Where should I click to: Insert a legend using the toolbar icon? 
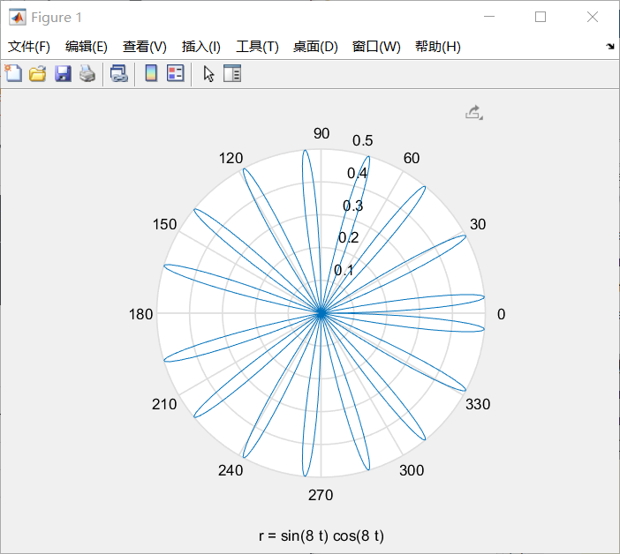point(175,73)
